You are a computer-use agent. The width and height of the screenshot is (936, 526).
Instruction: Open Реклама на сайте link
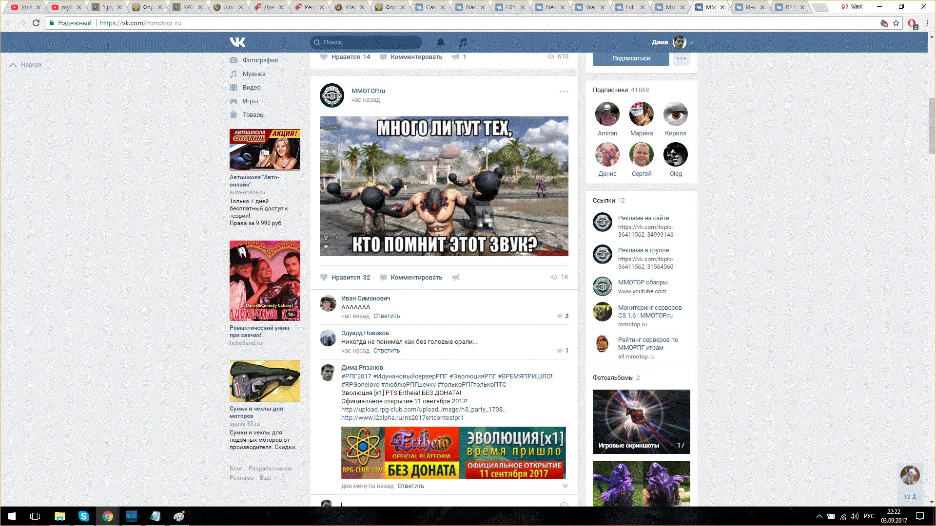[643, 218]
